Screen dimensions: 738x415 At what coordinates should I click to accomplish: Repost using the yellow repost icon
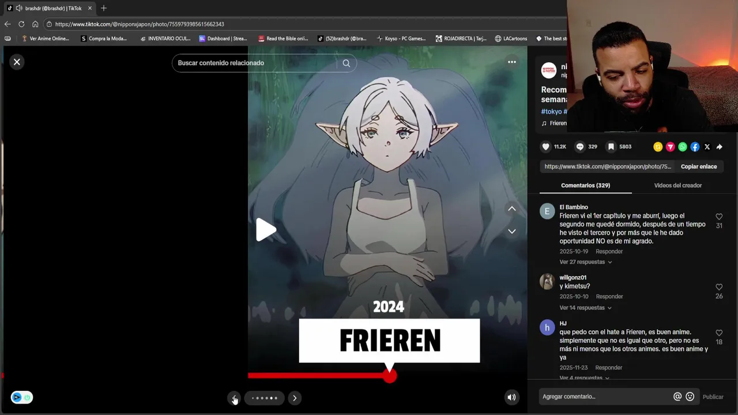point(658,147)
